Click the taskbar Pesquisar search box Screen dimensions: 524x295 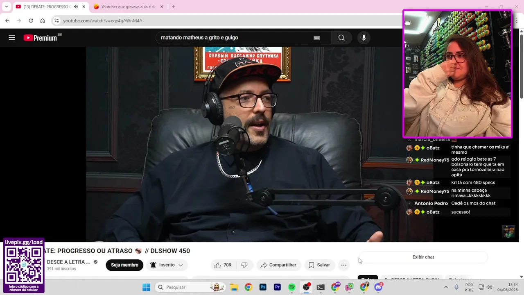click(190, 287)
